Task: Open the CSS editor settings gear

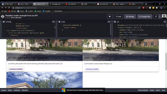Action: 59,22
